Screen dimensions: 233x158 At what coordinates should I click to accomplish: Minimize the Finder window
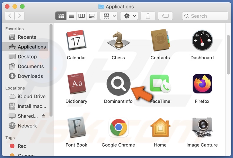click(15, 6)
